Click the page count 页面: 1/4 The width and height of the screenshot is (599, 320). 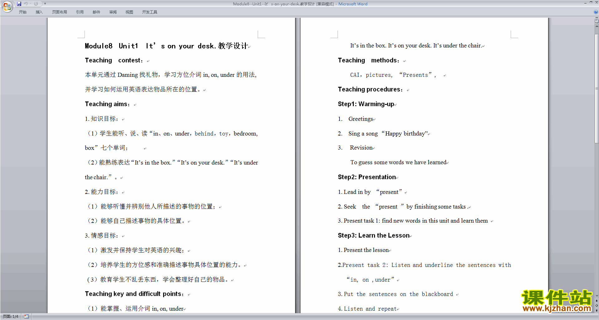[x=11, y=317]
